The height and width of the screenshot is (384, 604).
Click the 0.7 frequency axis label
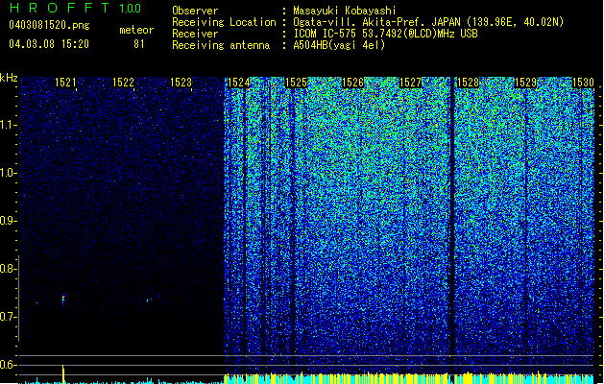click(x=8, y=317)
